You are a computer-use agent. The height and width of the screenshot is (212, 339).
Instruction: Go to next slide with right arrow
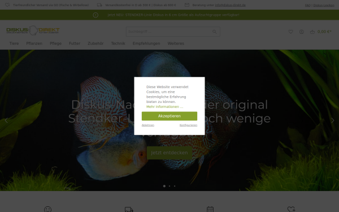(x=333, y=120)
